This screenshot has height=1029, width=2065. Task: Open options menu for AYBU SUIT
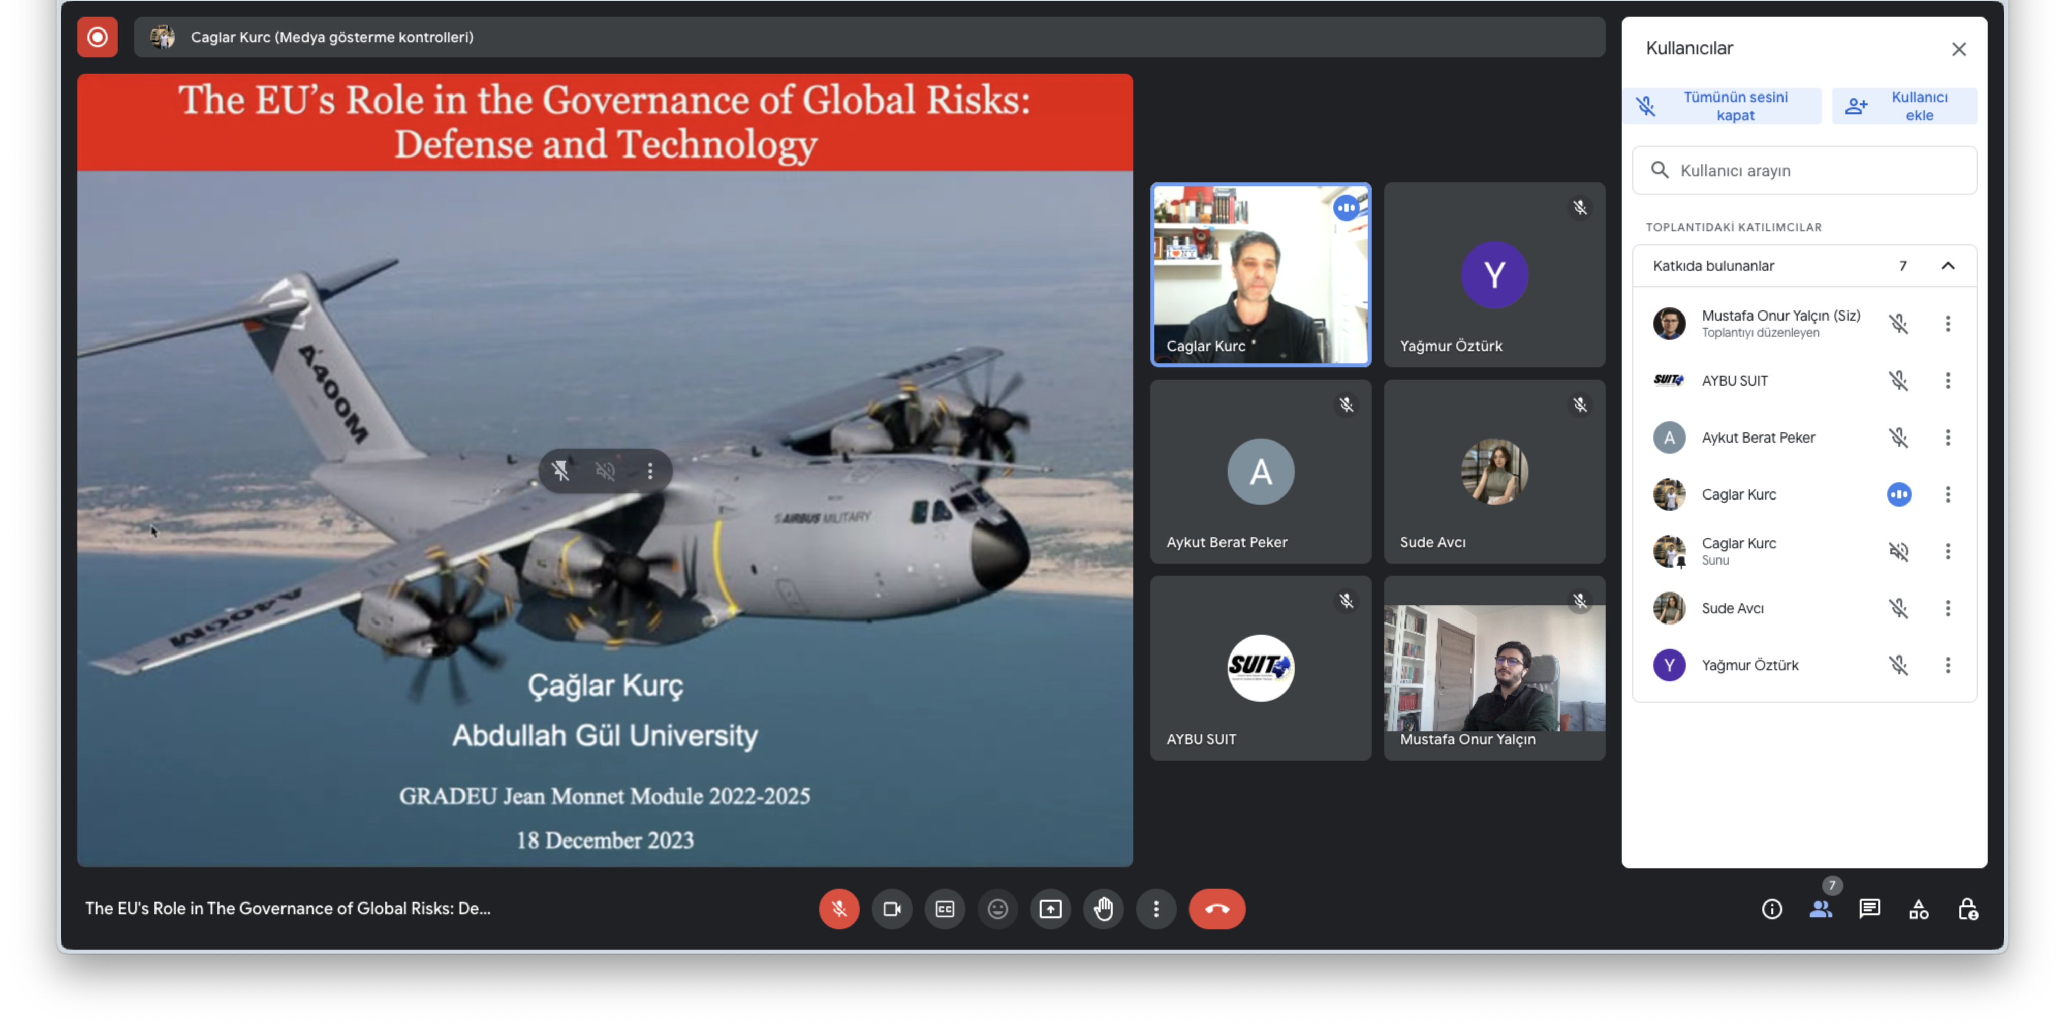1947,381
